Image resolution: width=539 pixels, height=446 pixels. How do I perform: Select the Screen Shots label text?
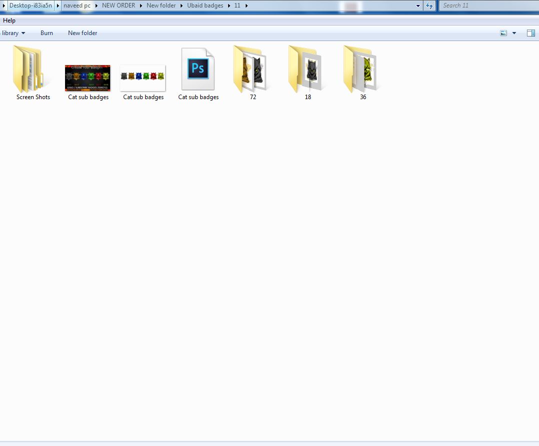click(x=34, y=97)
